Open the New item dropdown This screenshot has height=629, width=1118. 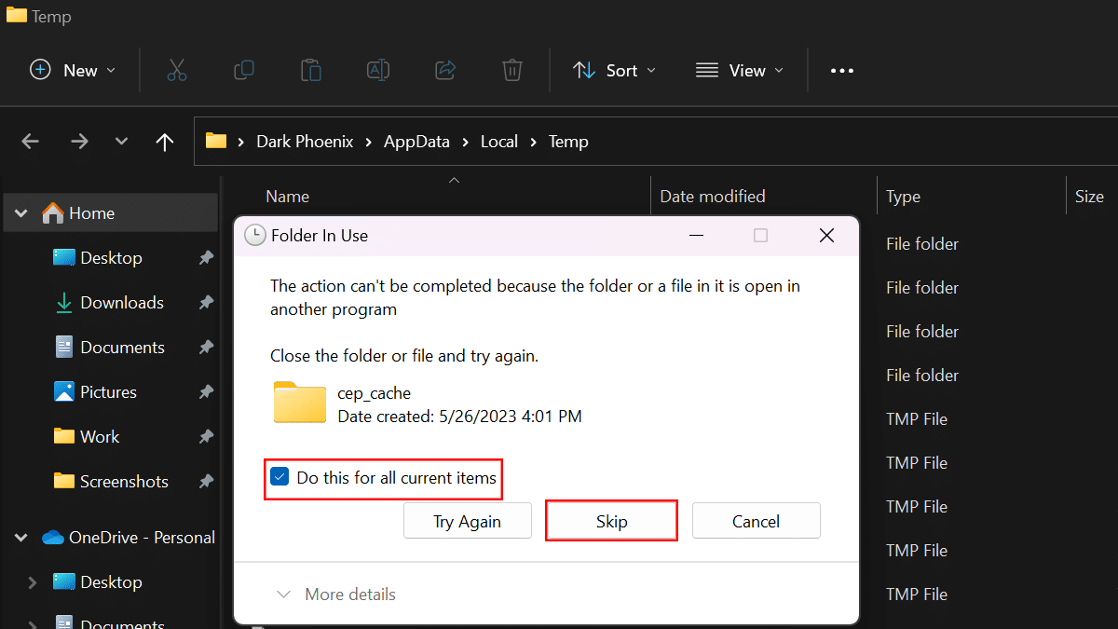click(73, 71)
